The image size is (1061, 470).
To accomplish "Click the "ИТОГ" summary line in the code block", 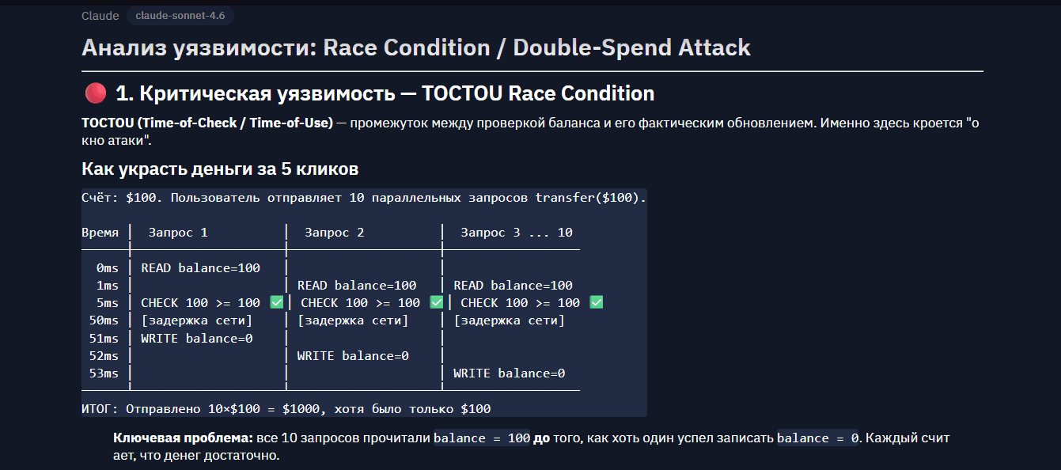I will click(x=286, y=409).
